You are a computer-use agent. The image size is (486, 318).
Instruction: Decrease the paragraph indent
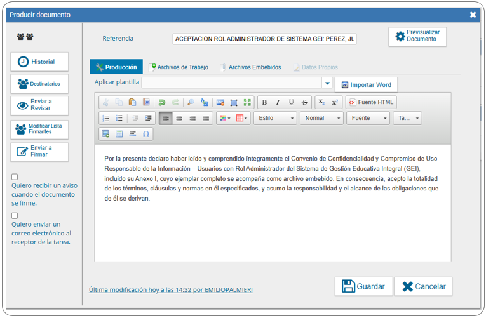pyautogui.click(x=135, y=118)
